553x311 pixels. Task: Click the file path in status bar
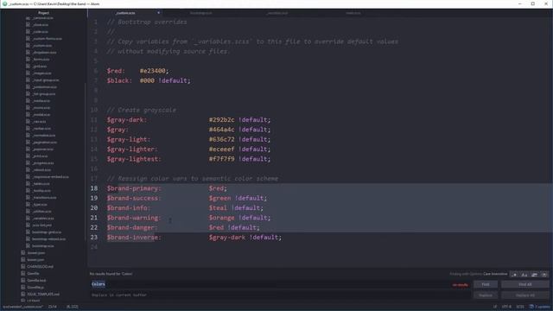pos(23,307)
